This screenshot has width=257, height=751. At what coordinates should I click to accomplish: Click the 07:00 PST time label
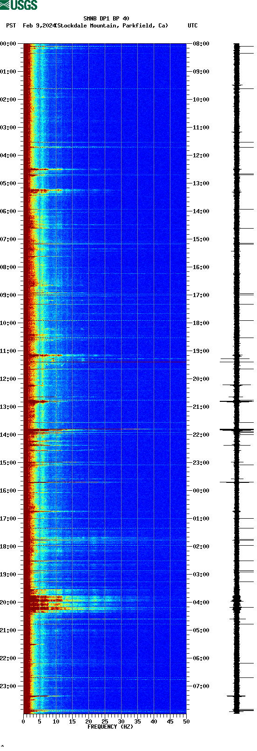(8, 239)
